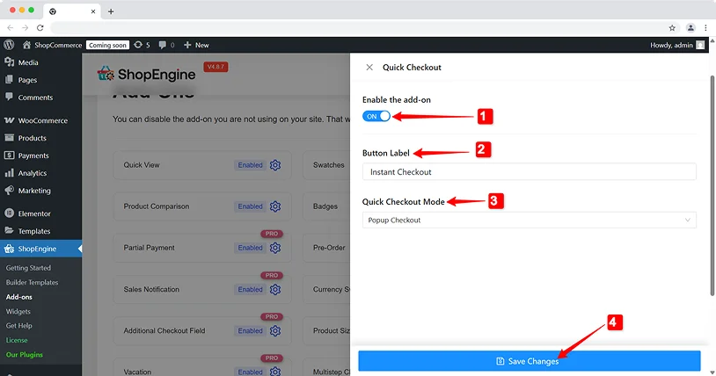Viewport: 716px width, 376px height.
Task: Open the browser three-dot menu
Action: (706, 28)
